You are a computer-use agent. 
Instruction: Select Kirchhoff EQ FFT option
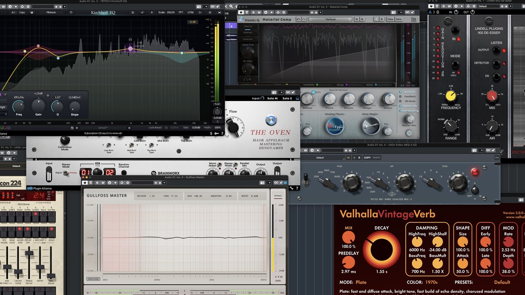pyautogui.click(x=181, y=12)
